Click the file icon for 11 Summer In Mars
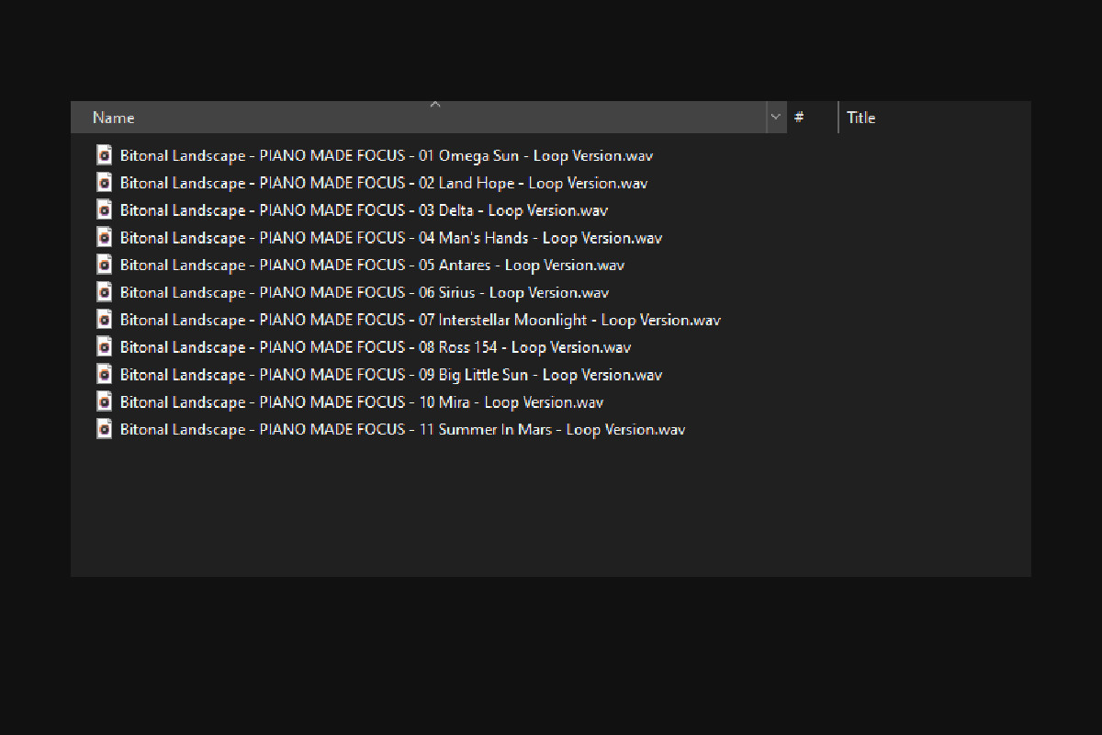The height and width of the screenshot is (735, 1102). click(x=105, y=429)
